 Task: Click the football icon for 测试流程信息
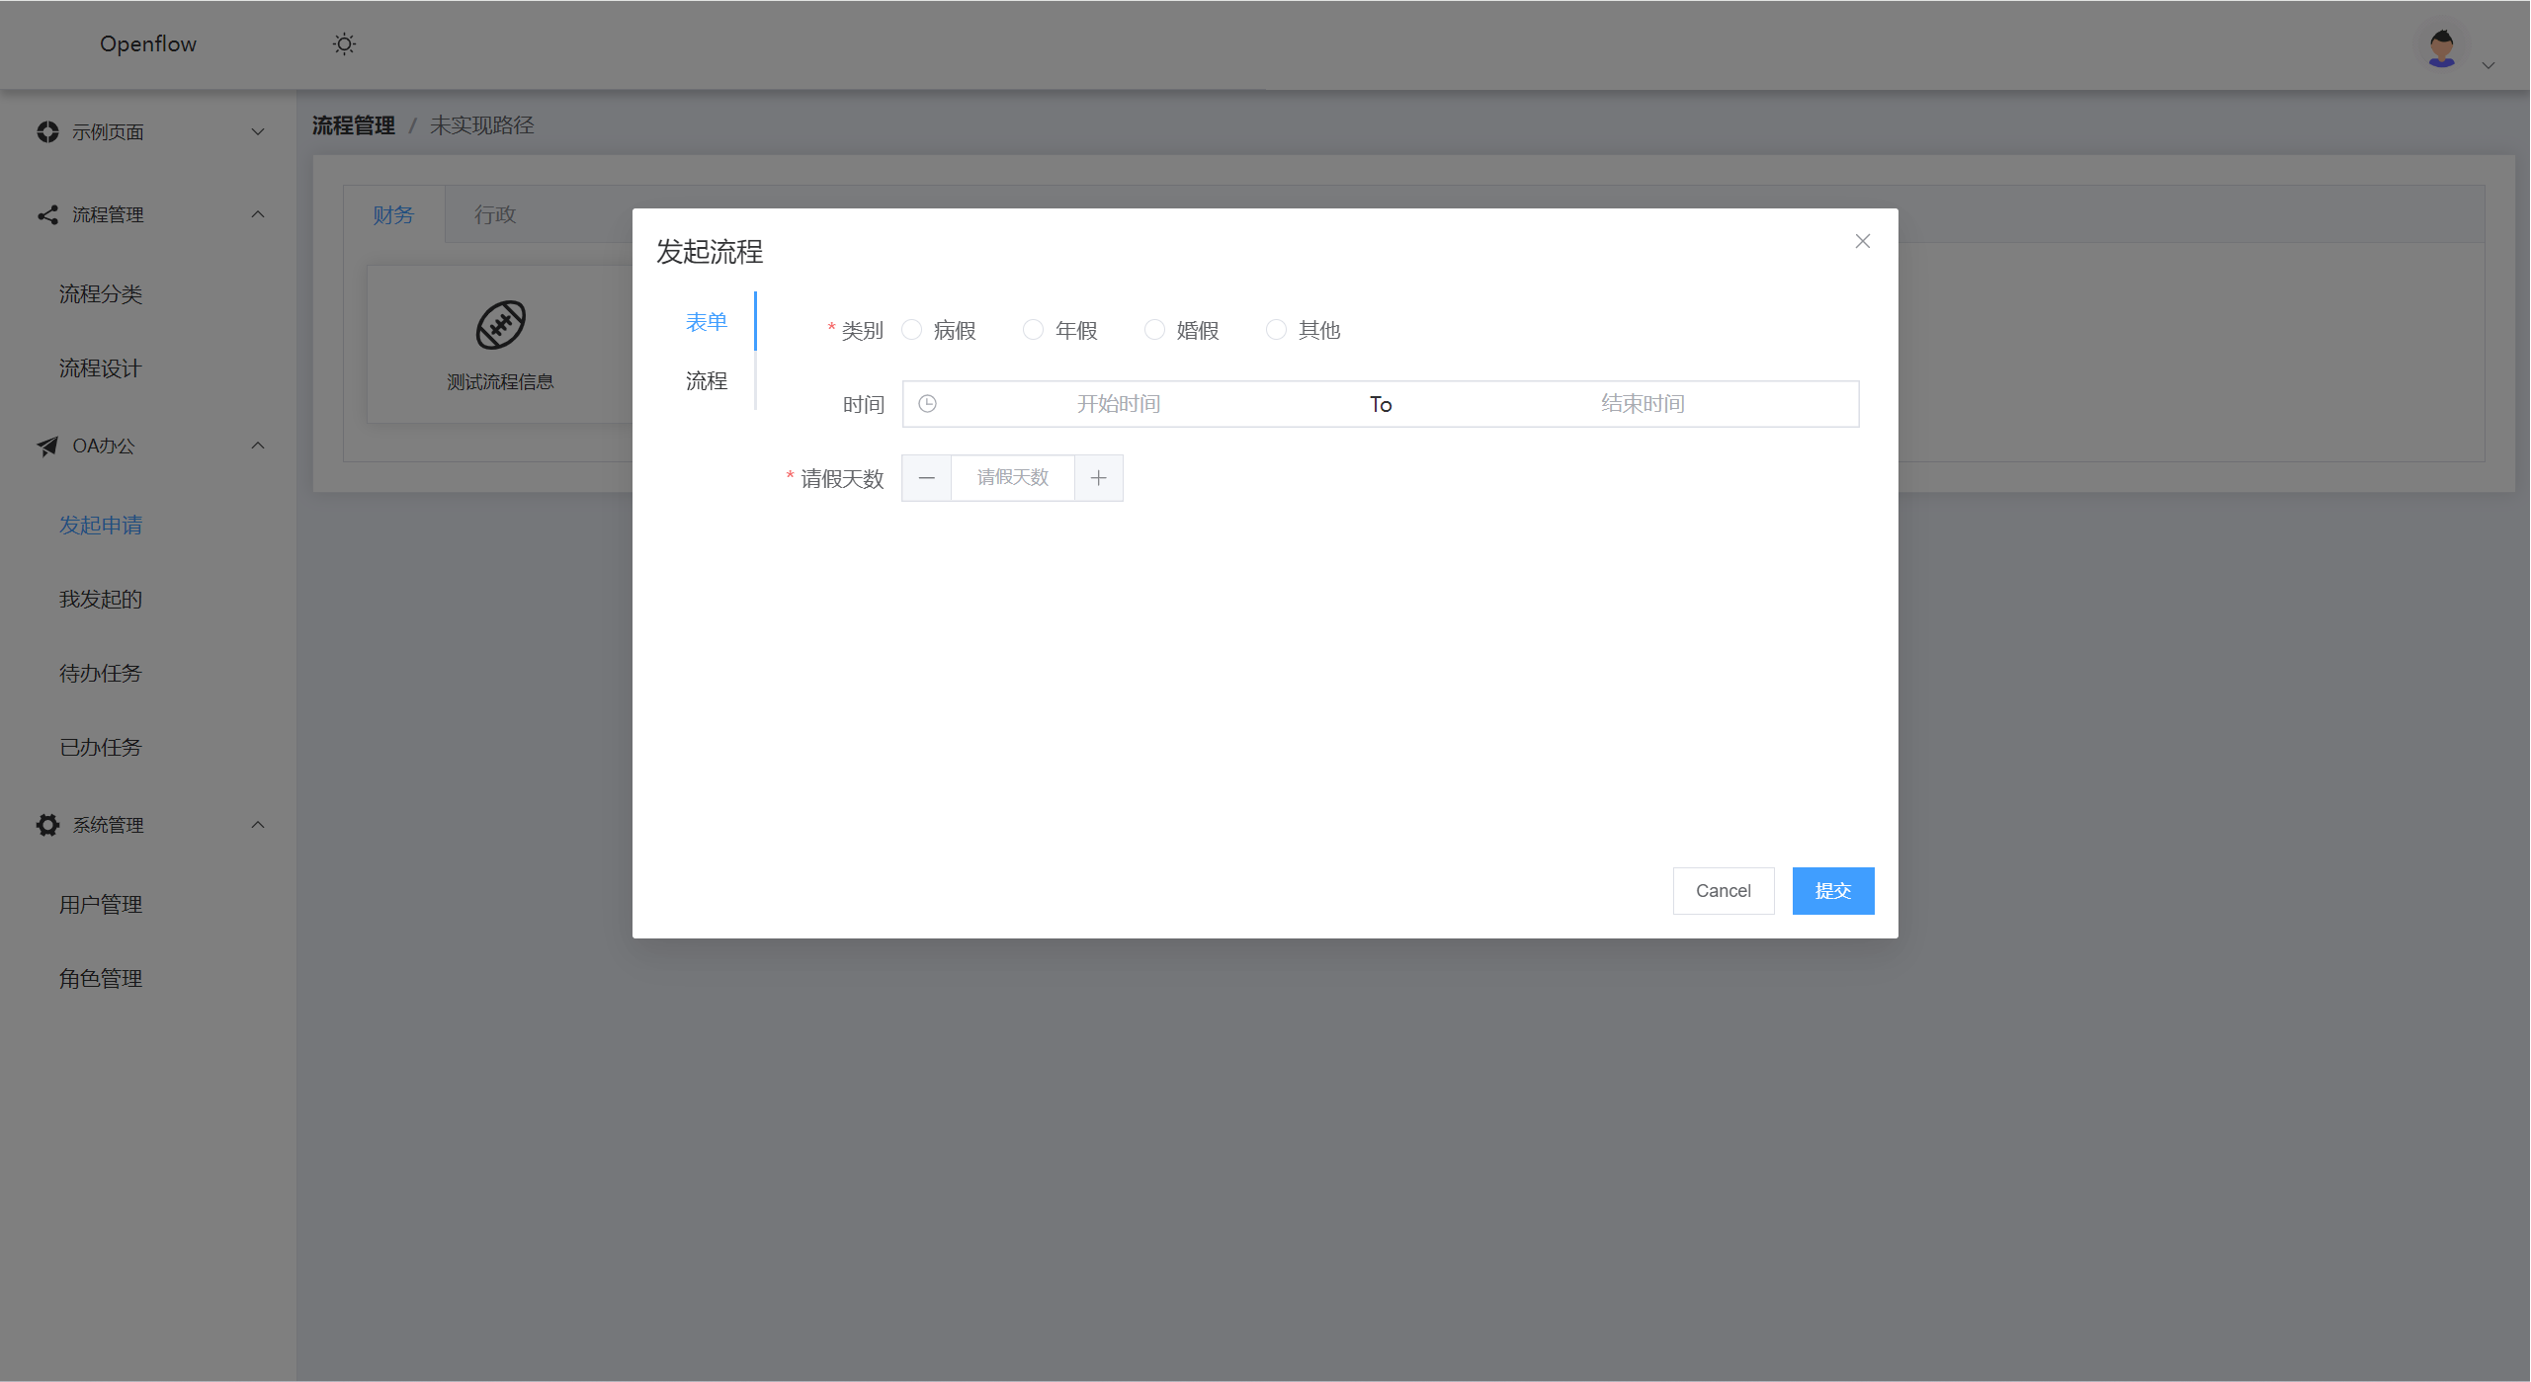500,325
